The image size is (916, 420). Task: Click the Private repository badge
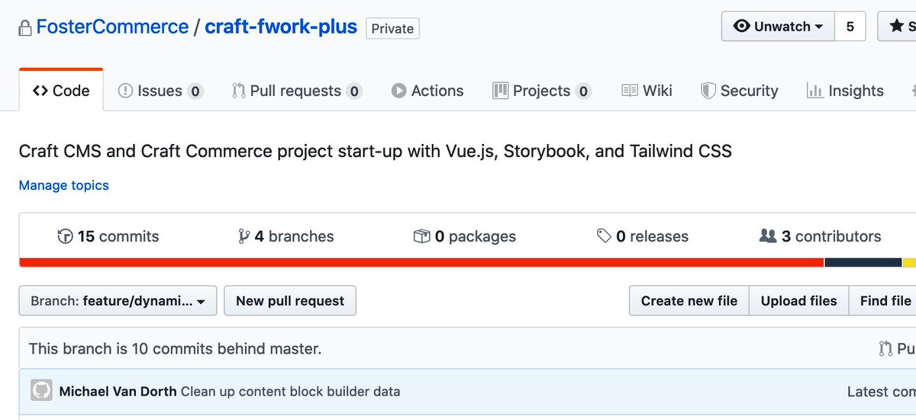click(x=392, y=28)
